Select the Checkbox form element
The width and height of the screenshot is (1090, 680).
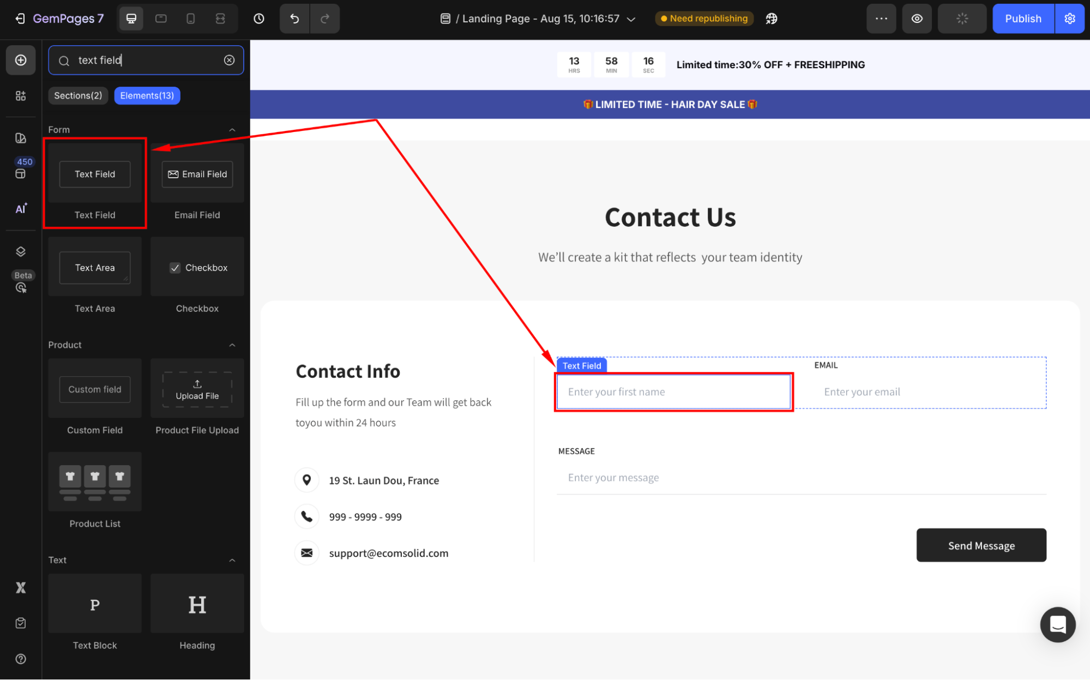[197, 267]
